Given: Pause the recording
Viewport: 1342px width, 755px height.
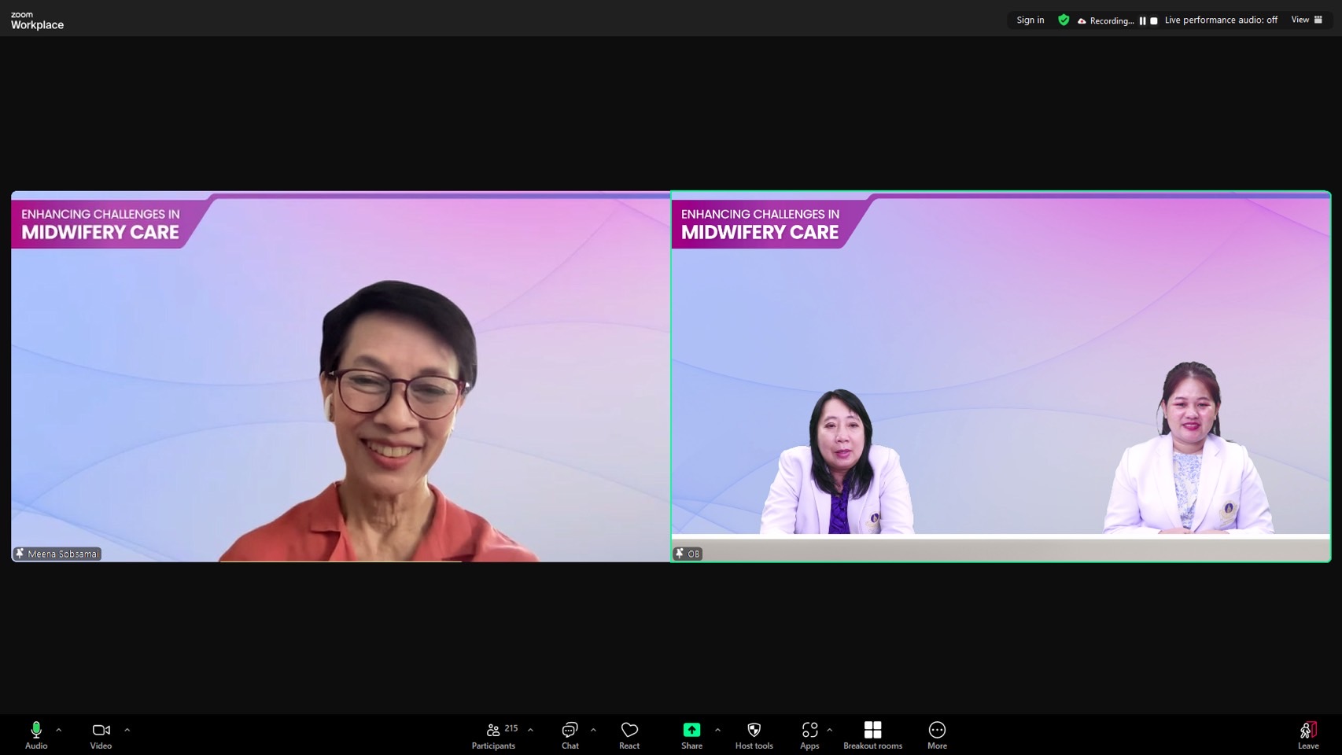Looking at the screenshot, I should coord(1142,21).
